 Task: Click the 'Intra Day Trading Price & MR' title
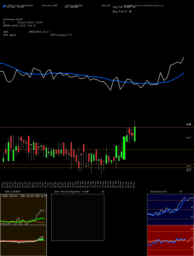point(71,192)
